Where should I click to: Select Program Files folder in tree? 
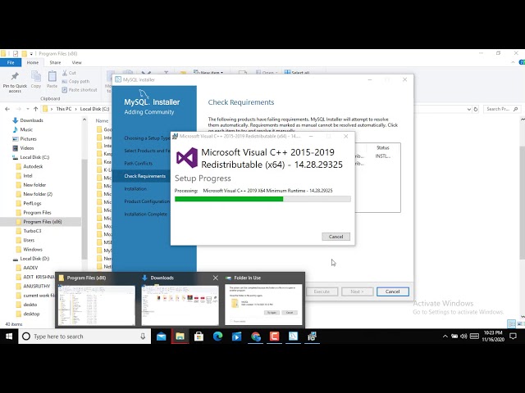click(x=37, y=213)
